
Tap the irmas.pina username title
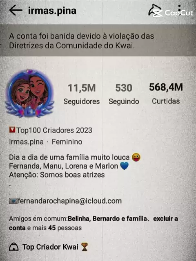pyautogui.click(x=52, y=11)
